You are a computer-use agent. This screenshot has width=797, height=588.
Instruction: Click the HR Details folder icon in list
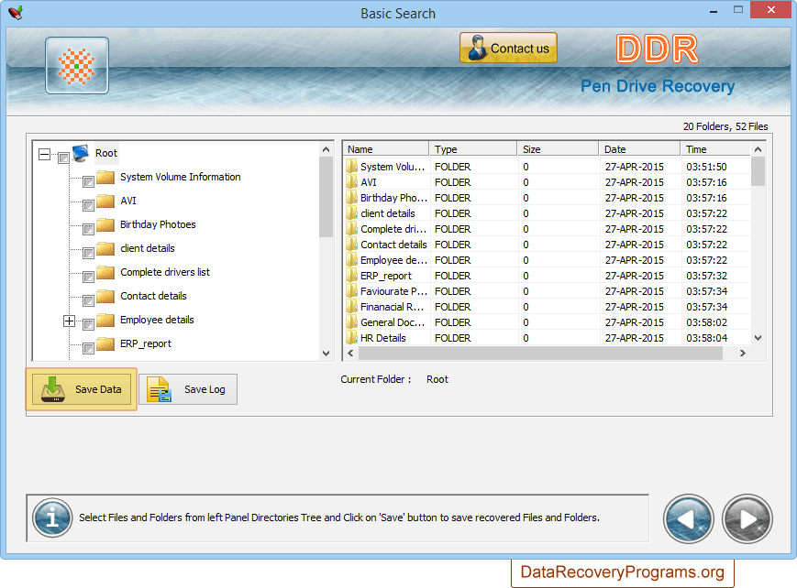click(352, 338)
